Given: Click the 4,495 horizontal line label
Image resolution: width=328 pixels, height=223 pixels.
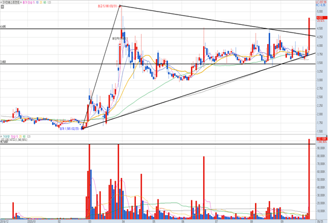Looking at the screenshot, I should (3, 27).
